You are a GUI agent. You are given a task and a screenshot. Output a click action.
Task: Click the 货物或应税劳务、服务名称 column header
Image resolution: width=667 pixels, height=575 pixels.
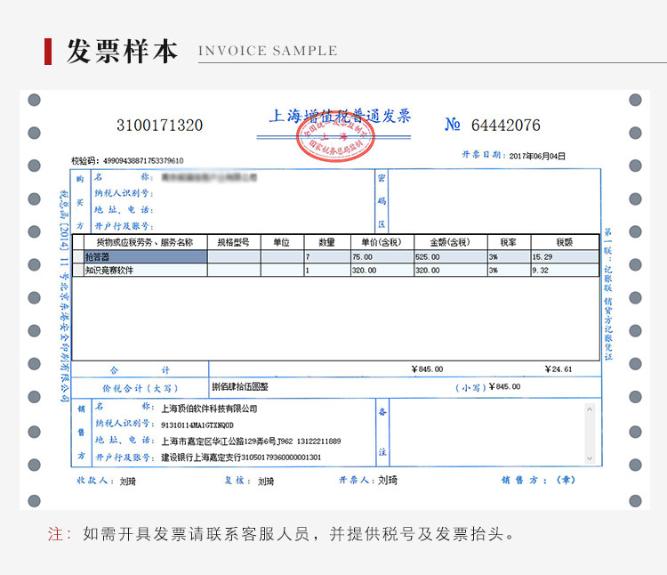pos(144,242)
